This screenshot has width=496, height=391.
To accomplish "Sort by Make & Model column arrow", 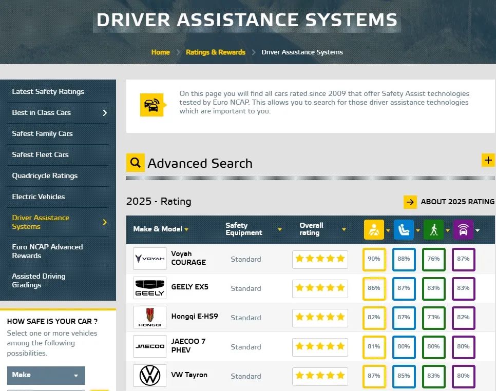I will pyautogui.click(x=186, y=229).
